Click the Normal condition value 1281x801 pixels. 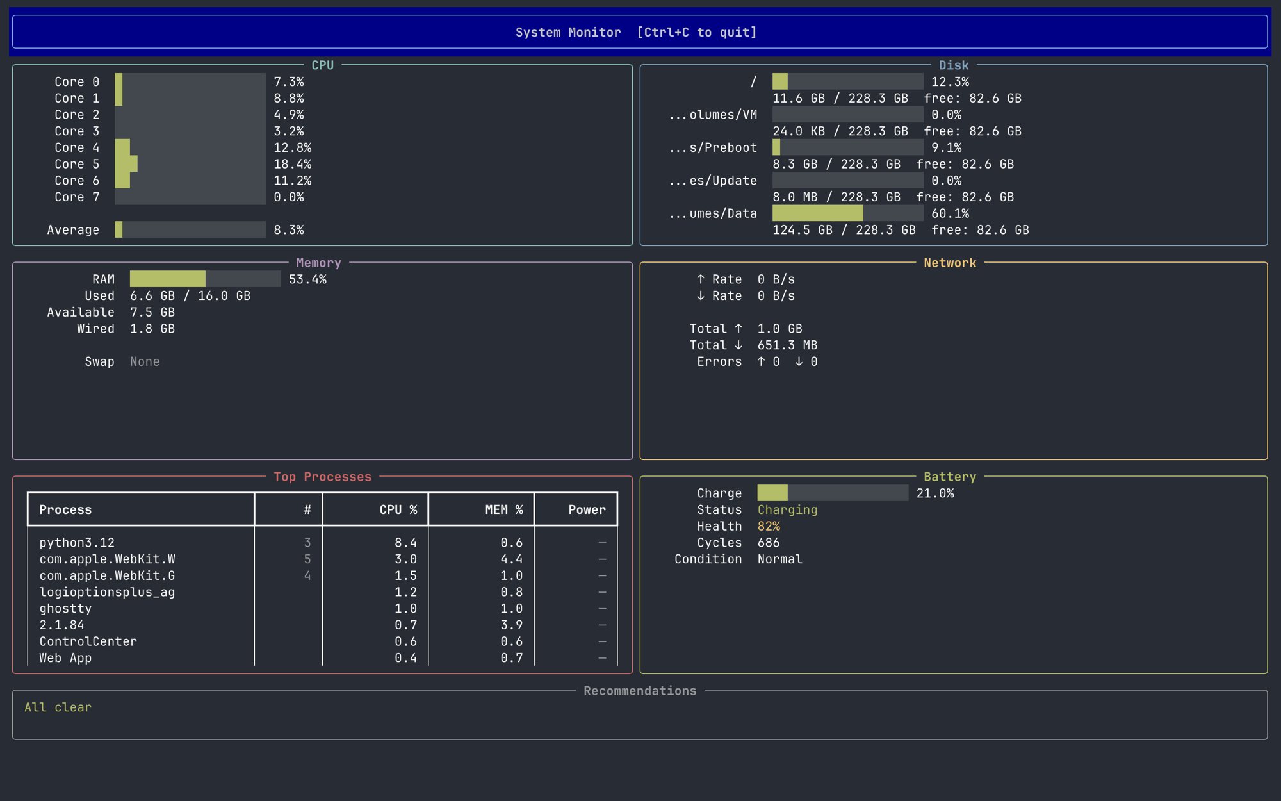tap(779, 559)
